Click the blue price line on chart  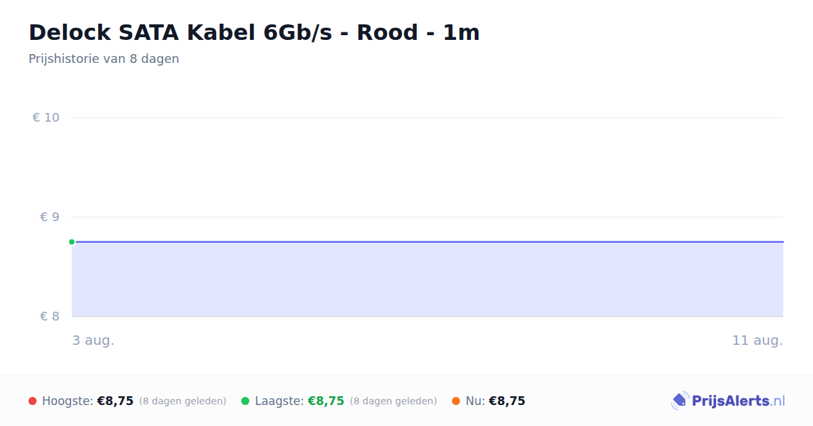(428, 241)
